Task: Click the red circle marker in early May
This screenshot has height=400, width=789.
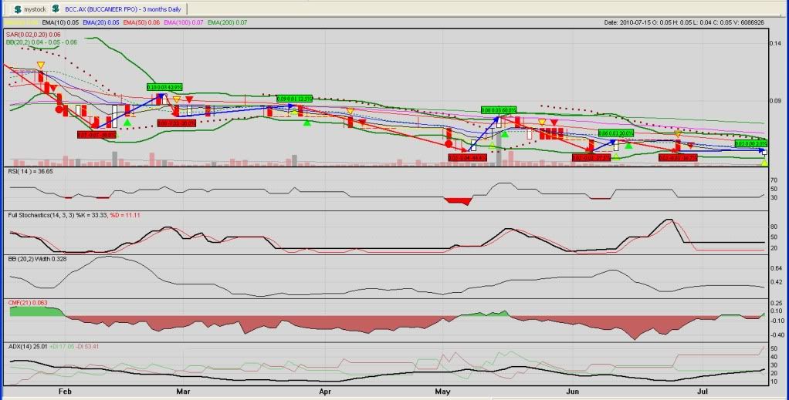Action: click(x=448, y=143)
